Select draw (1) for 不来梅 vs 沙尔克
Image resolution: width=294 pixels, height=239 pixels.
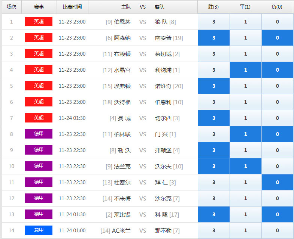point(246,199)
